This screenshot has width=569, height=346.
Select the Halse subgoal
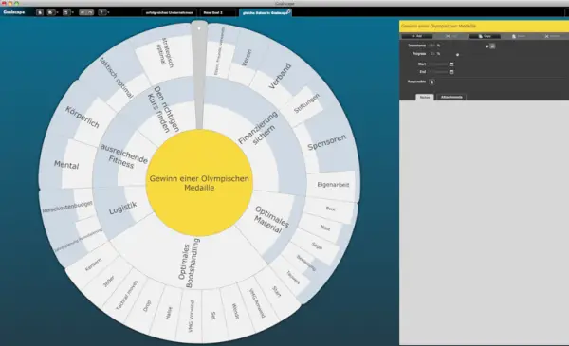tap(169, 313)
